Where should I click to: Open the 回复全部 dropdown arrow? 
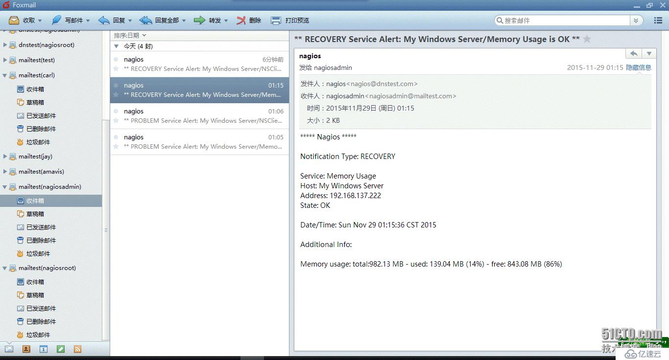[184, 21]
